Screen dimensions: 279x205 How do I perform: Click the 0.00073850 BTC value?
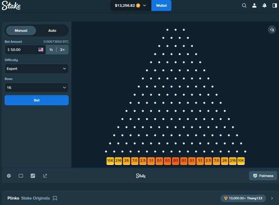(56, 41)
